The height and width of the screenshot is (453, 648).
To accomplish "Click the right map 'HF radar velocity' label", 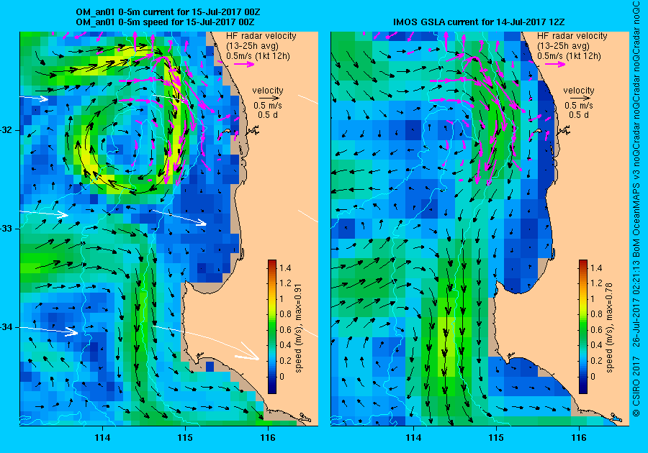I will tap(572, 36).
